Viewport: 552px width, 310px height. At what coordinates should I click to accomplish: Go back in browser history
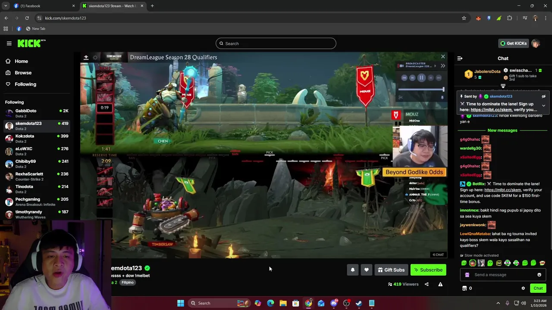[x=6, y=18]
